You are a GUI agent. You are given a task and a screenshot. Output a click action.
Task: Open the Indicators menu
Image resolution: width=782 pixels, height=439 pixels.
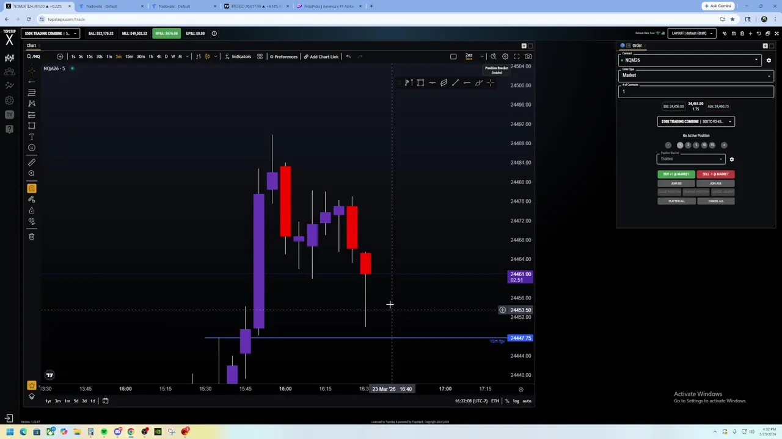pyautogui.click(x=238, y=57)
